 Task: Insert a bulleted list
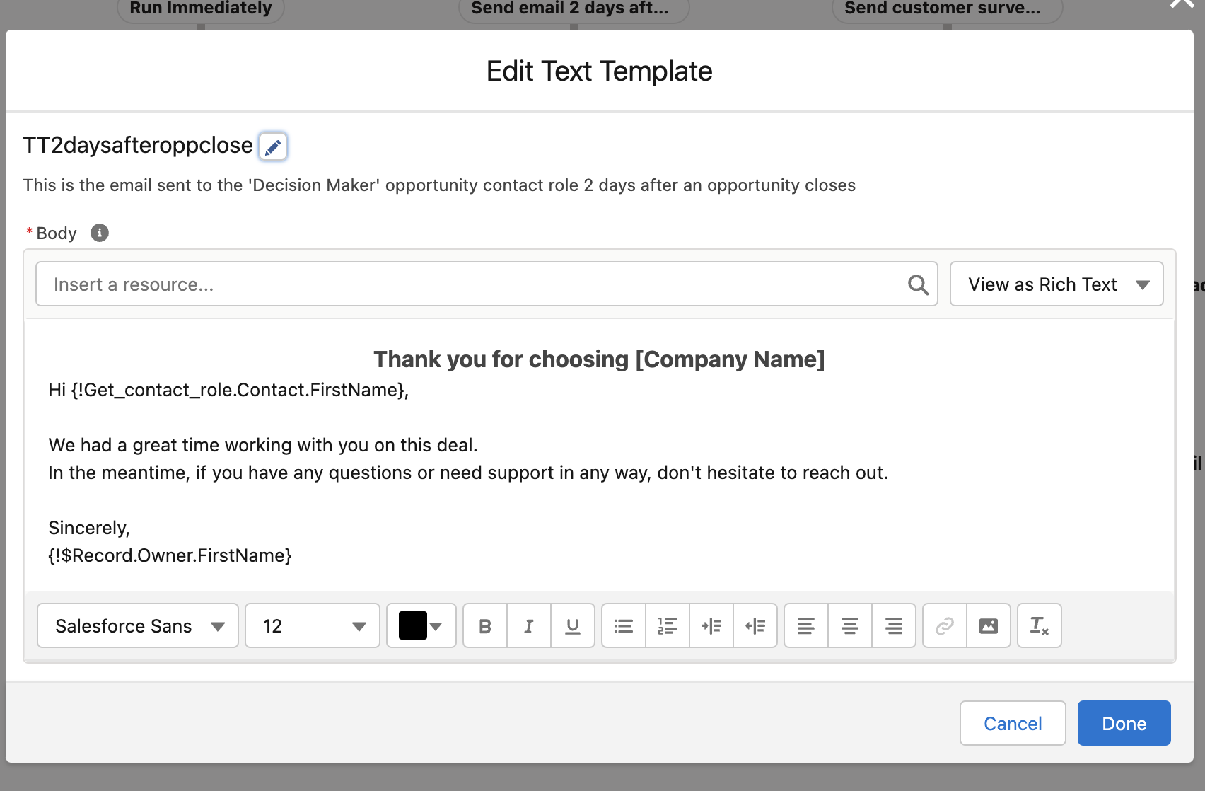[x=624, y=626]
